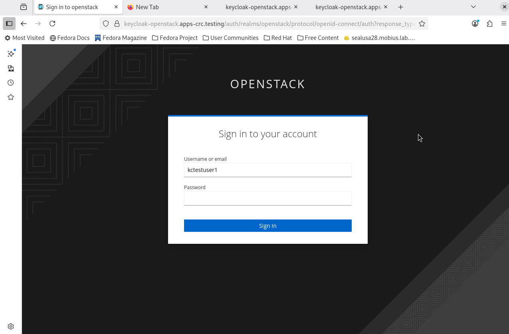509x334 pixels.
Task: Click the 'Username or email' label
Action: [x=205, y=159]
